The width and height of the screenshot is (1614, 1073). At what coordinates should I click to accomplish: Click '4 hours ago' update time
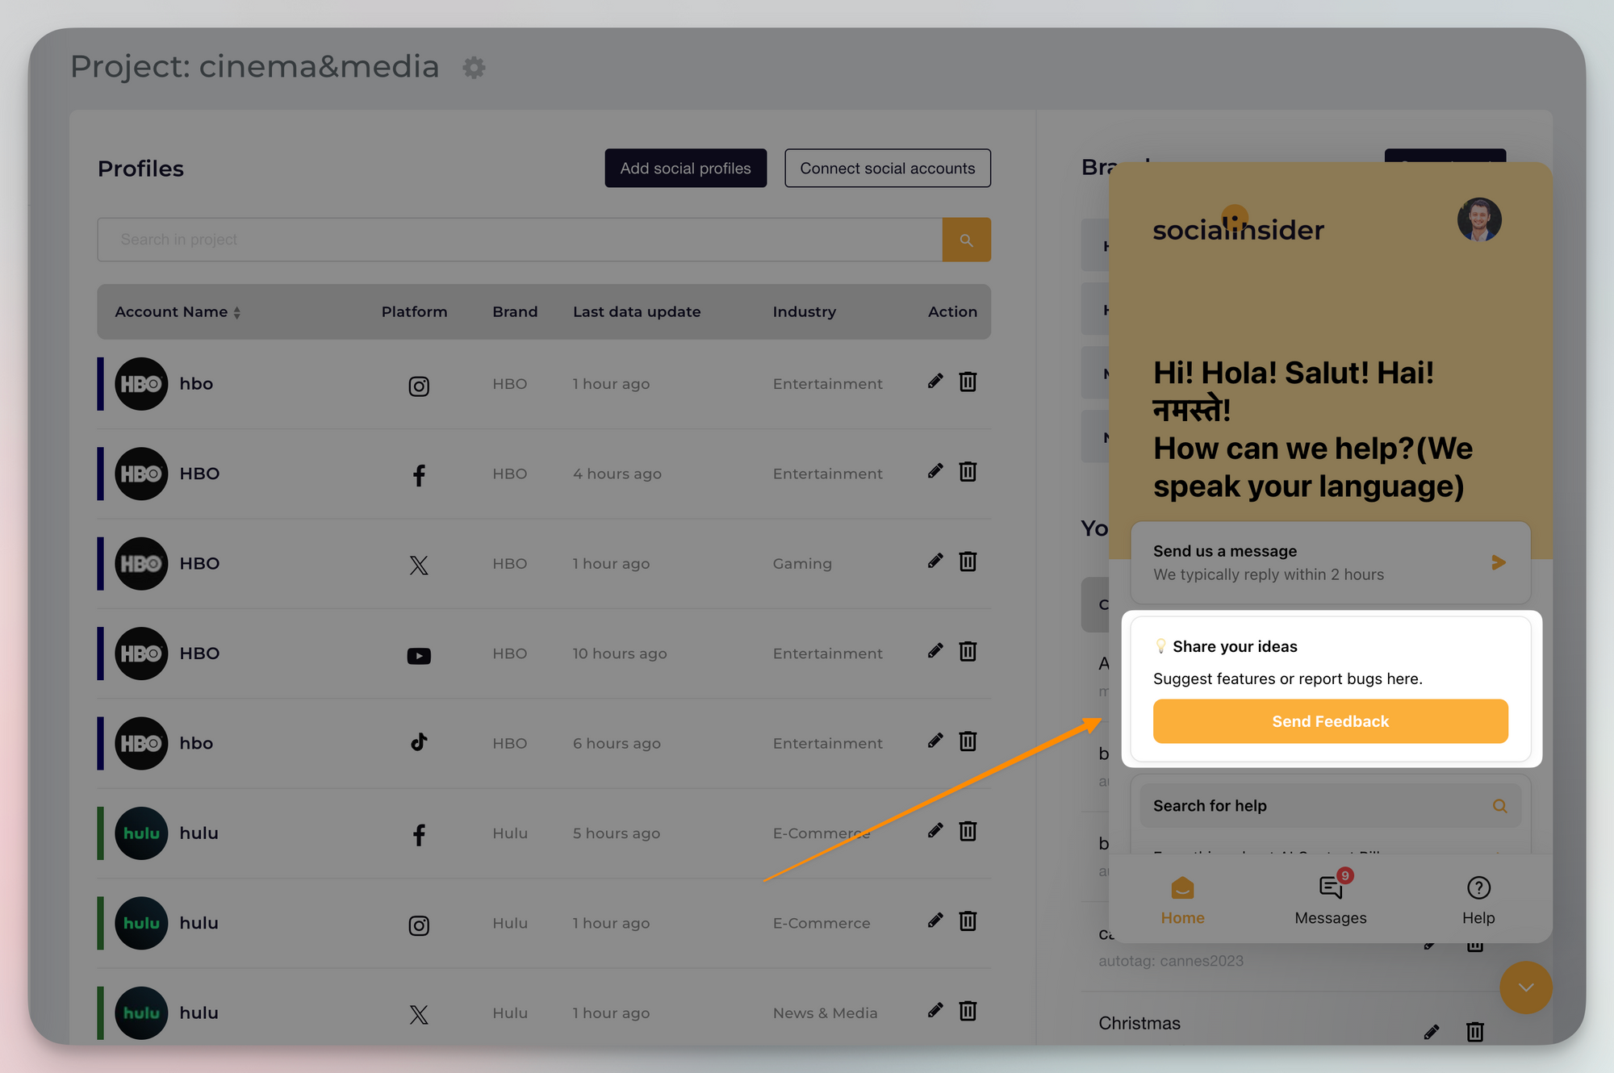click(617, 474)
